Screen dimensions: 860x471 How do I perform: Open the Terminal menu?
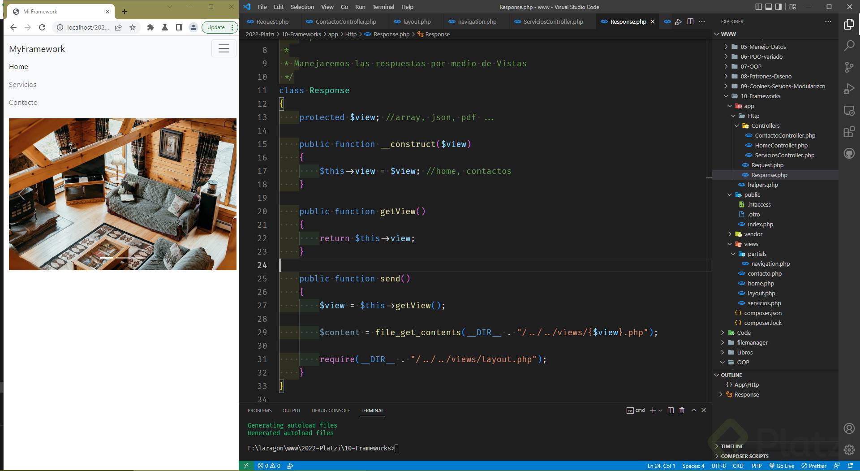coord(383,7)
